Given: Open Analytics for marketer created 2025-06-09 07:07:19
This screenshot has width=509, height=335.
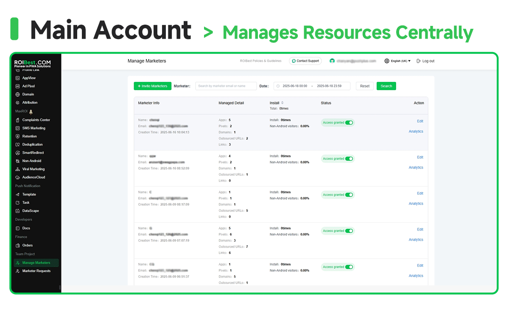Looking at the screenshot, I should (x=416, y=239).
